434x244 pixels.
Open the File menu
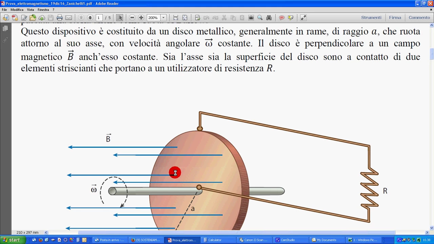click(4, 10)
